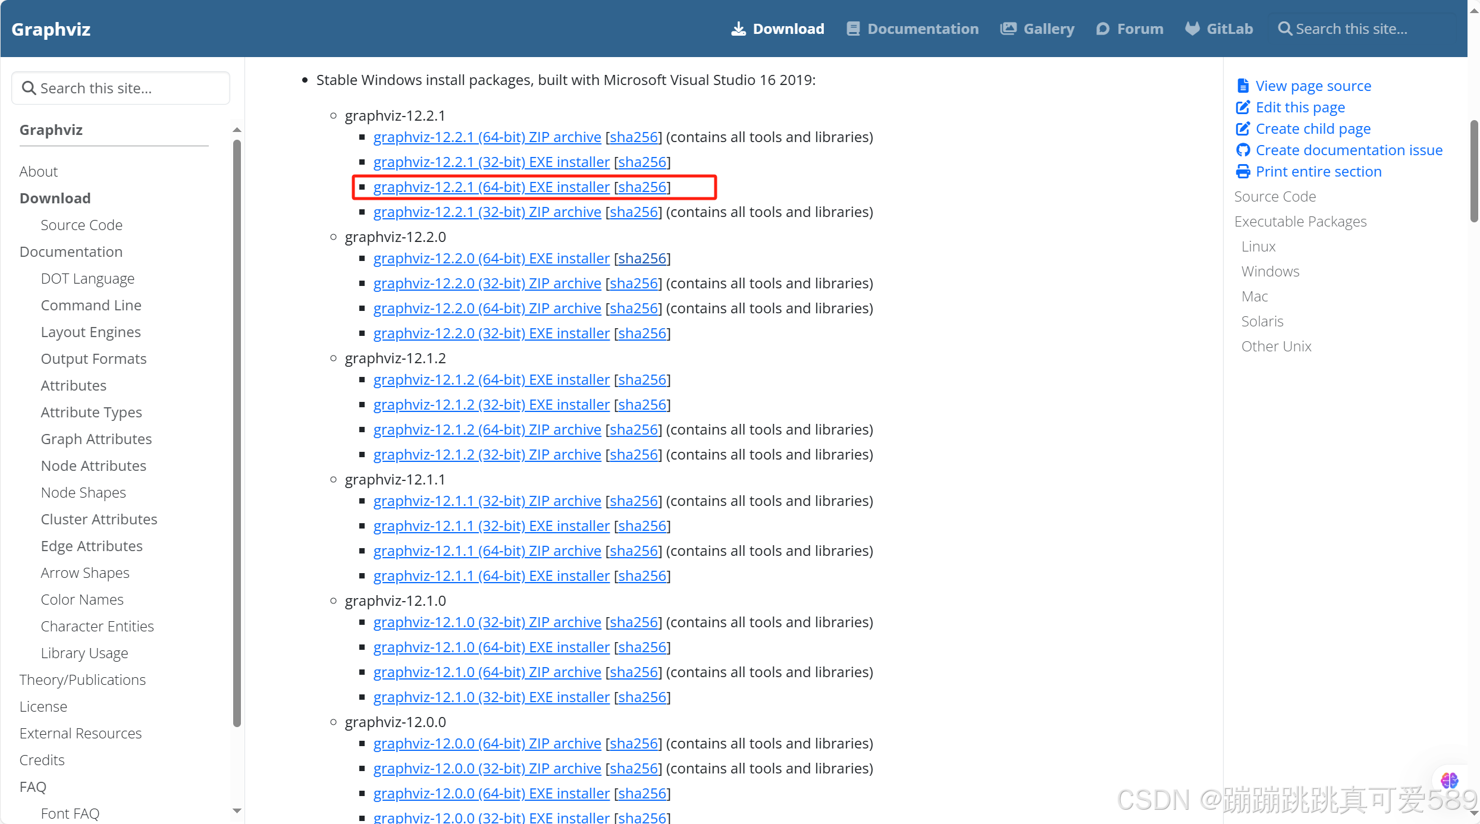Click the Create documentation issue GitHub icon
Image resolution: width=1480 pixels, height=824 pixels.
pos(1243,150)
